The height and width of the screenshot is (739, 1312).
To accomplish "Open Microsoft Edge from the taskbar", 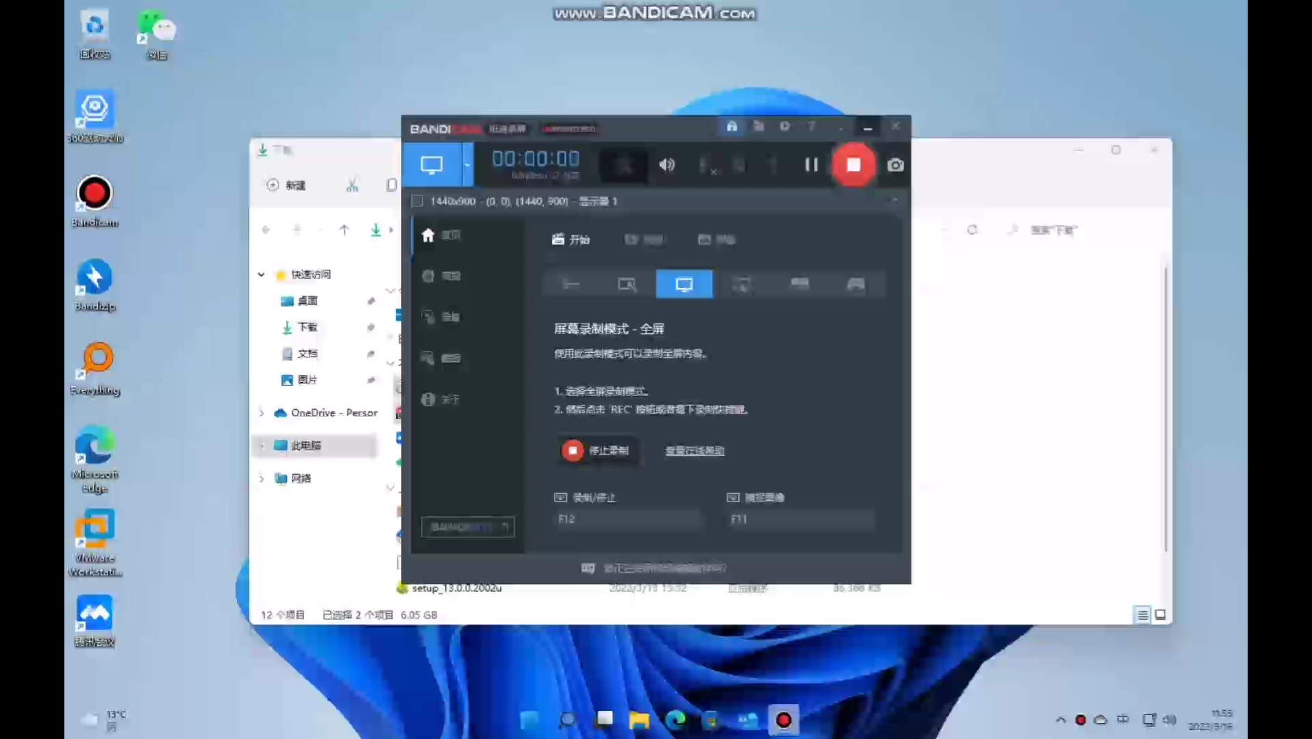I will click(675, 720).
